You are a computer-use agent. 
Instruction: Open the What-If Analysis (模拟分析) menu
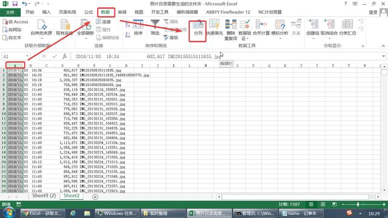click(279, 29)
